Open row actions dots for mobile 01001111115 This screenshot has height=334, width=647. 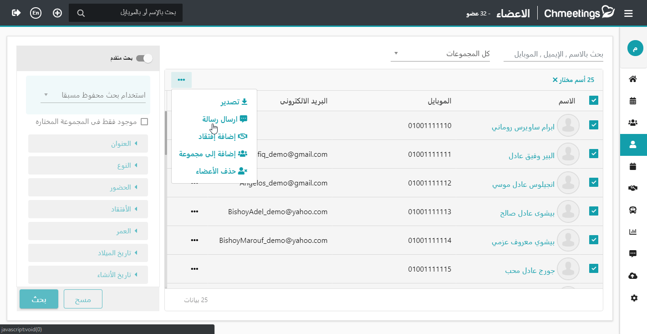pos(195,269)
